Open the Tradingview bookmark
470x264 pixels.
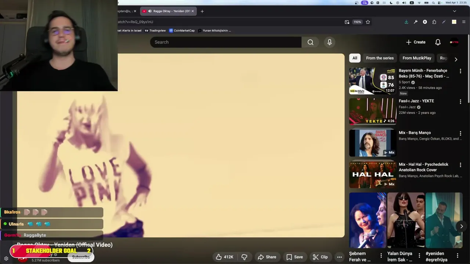coord(155,30)
